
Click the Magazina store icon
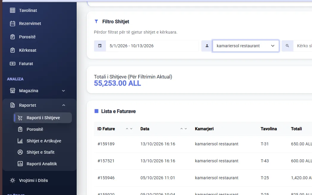pyautogui.click(x=12, y=91)
